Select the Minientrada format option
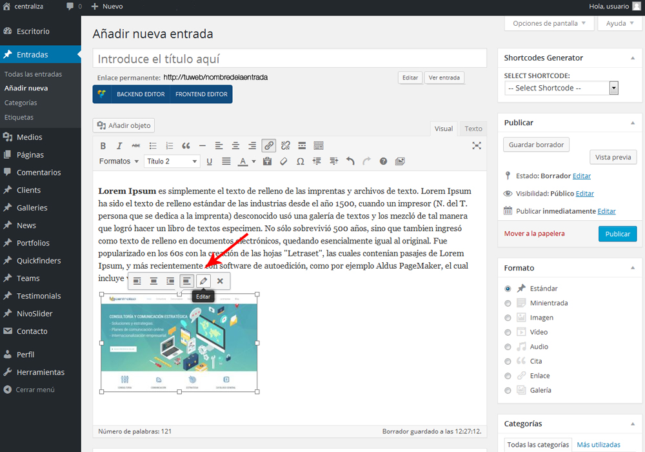This screenshot has height=452, width=645. [508, 303]
